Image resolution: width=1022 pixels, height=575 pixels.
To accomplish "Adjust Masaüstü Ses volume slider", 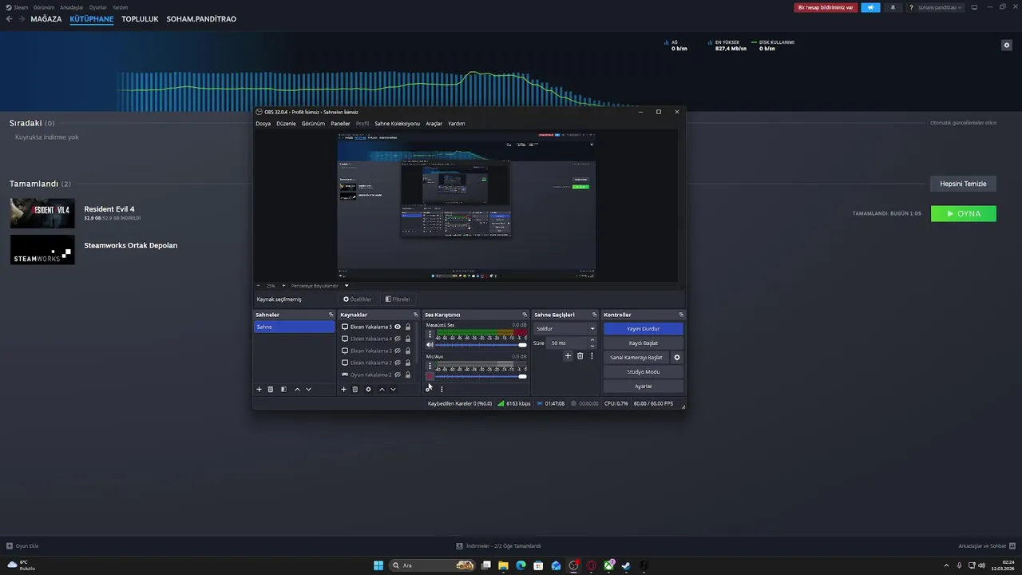I will [481, 345].
